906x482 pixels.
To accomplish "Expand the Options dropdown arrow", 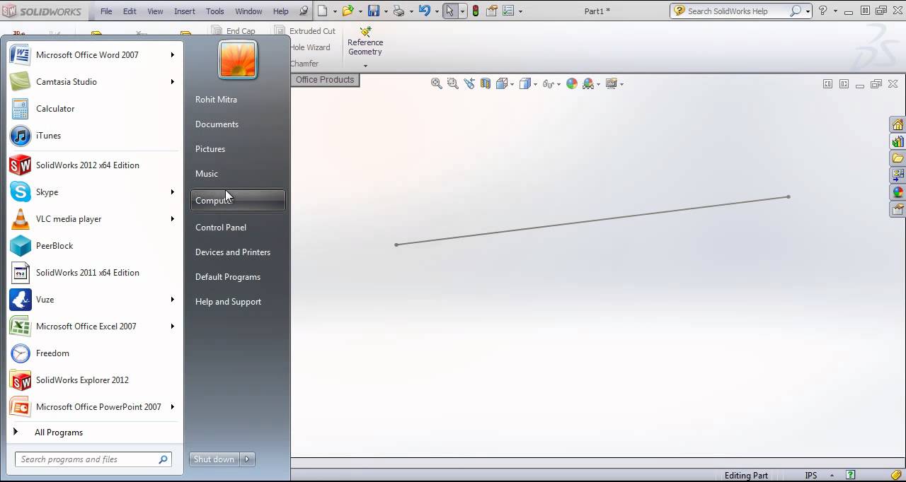I will pos(520,11).
